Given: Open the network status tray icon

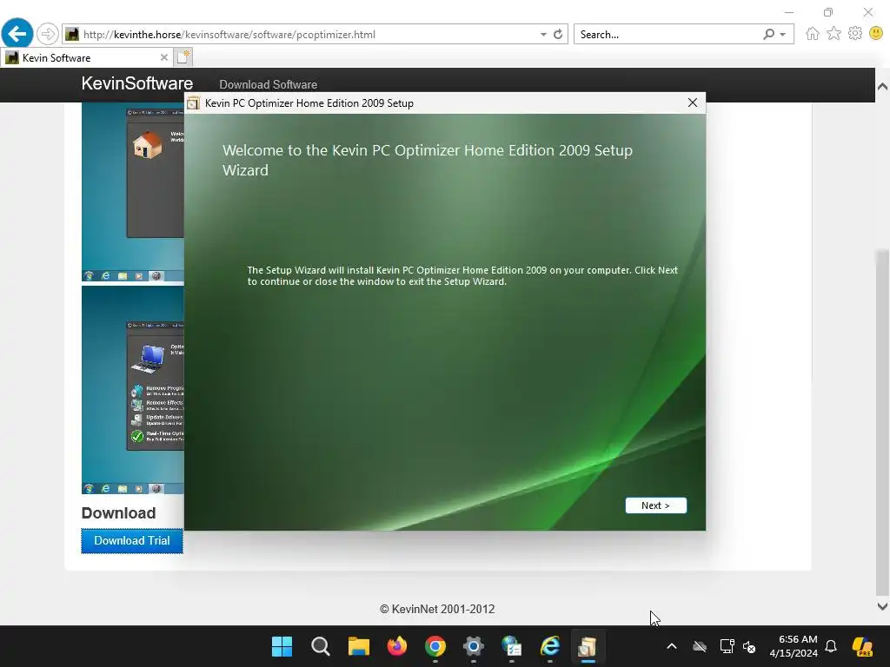Looking at the screenshot, I should pyautogui.click(x=727, y=646).
